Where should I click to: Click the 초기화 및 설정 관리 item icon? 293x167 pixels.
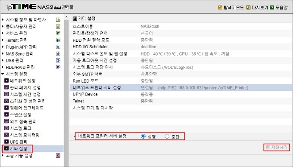point(6,101)
